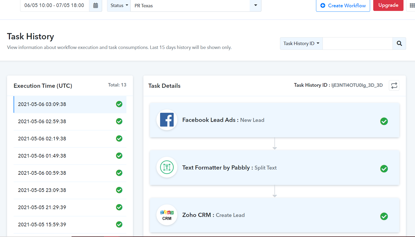The width and height of the screenshot is (415, 237).
Task: Click the Text Formatter by Pabbly icon
Action: (167, 167)
